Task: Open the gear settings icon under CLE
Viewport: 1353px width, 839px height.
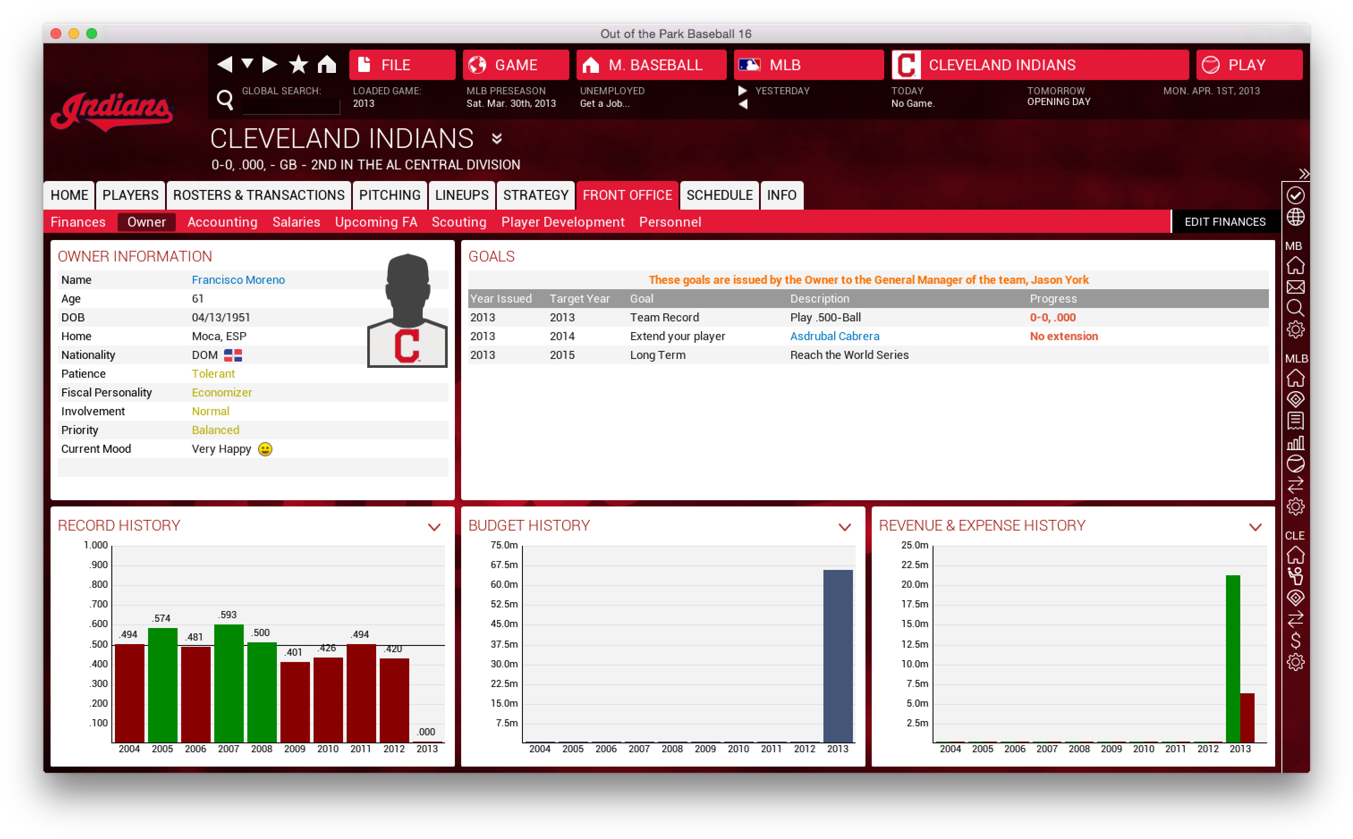Action: [x=1295, y=662]
